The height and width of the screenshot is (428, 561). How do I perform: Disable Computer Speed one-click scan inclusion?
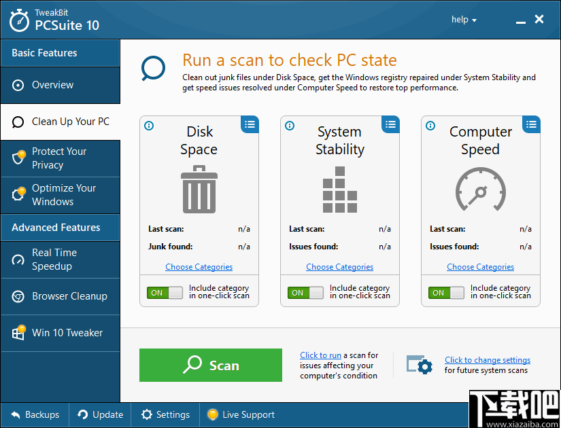click(x=446, y=292)
